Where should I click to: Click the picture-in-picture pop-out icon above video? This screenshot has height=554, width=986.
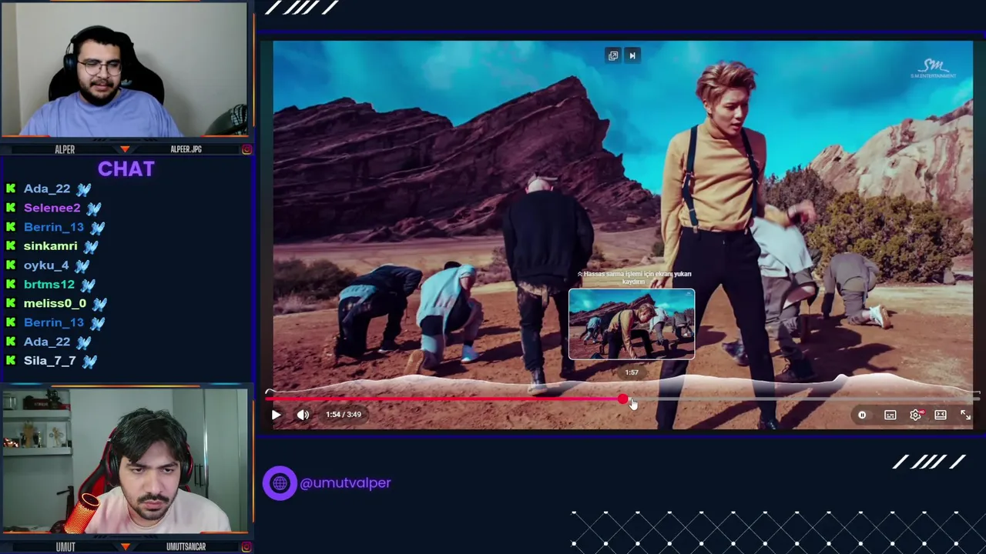613,55
